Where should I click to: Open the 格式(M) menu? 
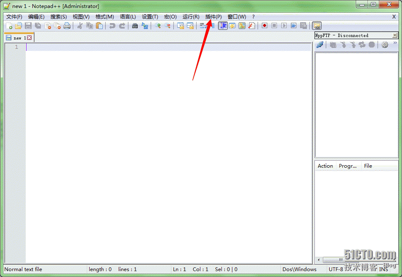pyautogui.click(x=104, y=17)
